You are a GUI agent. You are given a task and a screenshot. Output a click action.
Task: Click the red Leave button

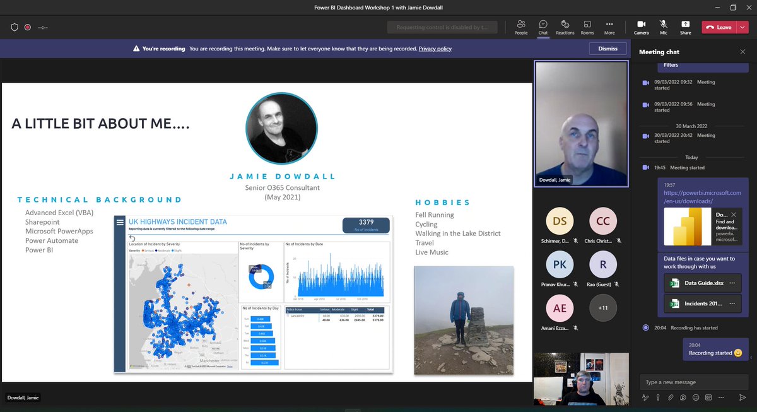[x=720, y=27]
